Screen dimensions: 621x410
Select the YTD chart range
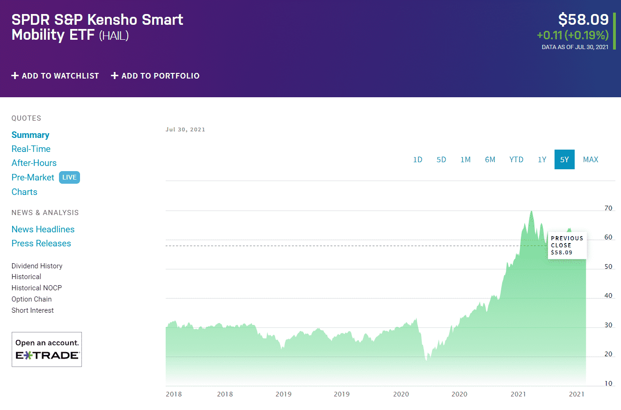click(x=516, y=159)
